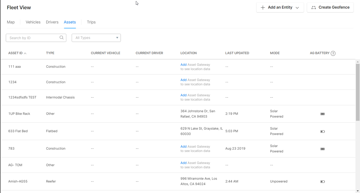This screenshot has height=193, width=360.
Task: Click Add link for asset 783
Action: click(x=183, y=146)
